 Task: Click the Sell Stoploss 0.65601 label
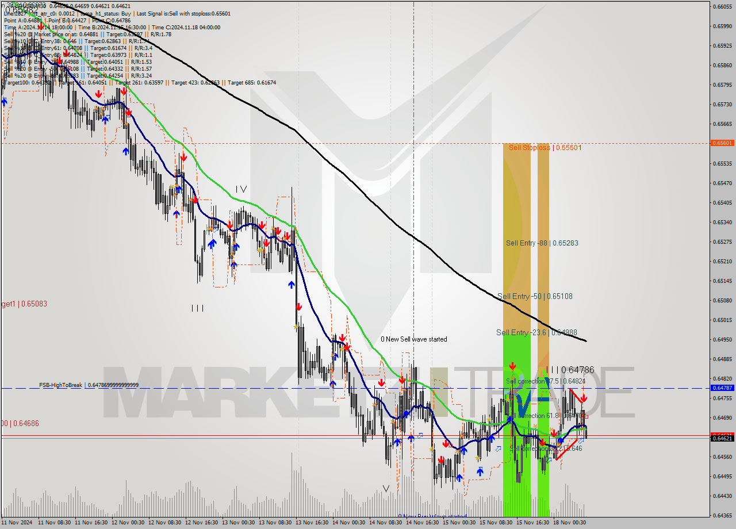click(x=545, y=148)
